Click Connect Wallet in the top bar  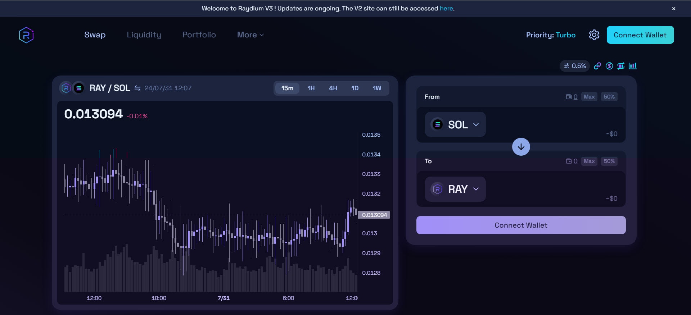(x=640, y=35)
